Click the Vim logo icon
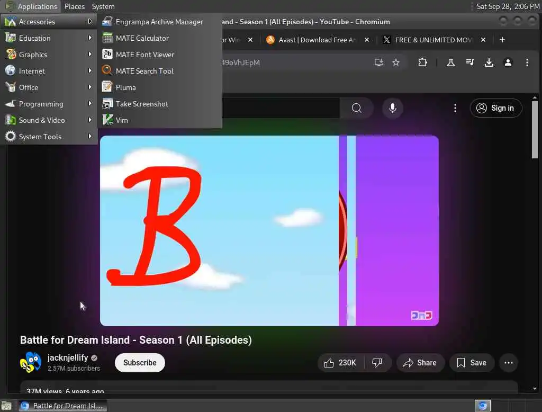 [107, 120]
